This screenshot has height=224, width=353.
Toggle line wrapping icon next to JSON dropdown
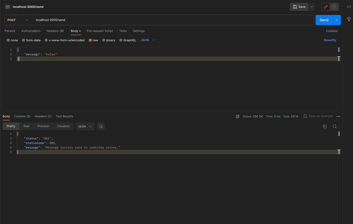(101, 126)
